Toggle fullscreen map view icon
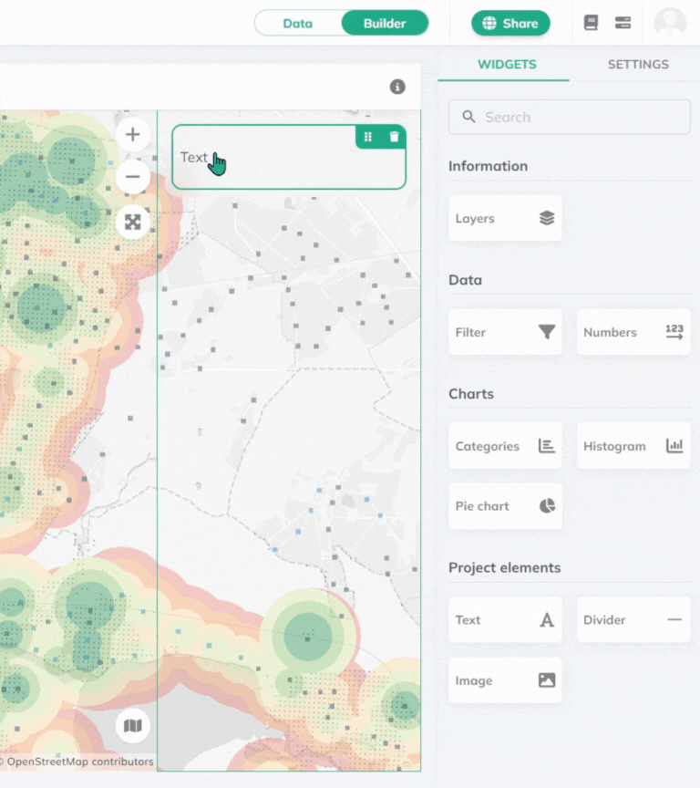 click(133, 221)
